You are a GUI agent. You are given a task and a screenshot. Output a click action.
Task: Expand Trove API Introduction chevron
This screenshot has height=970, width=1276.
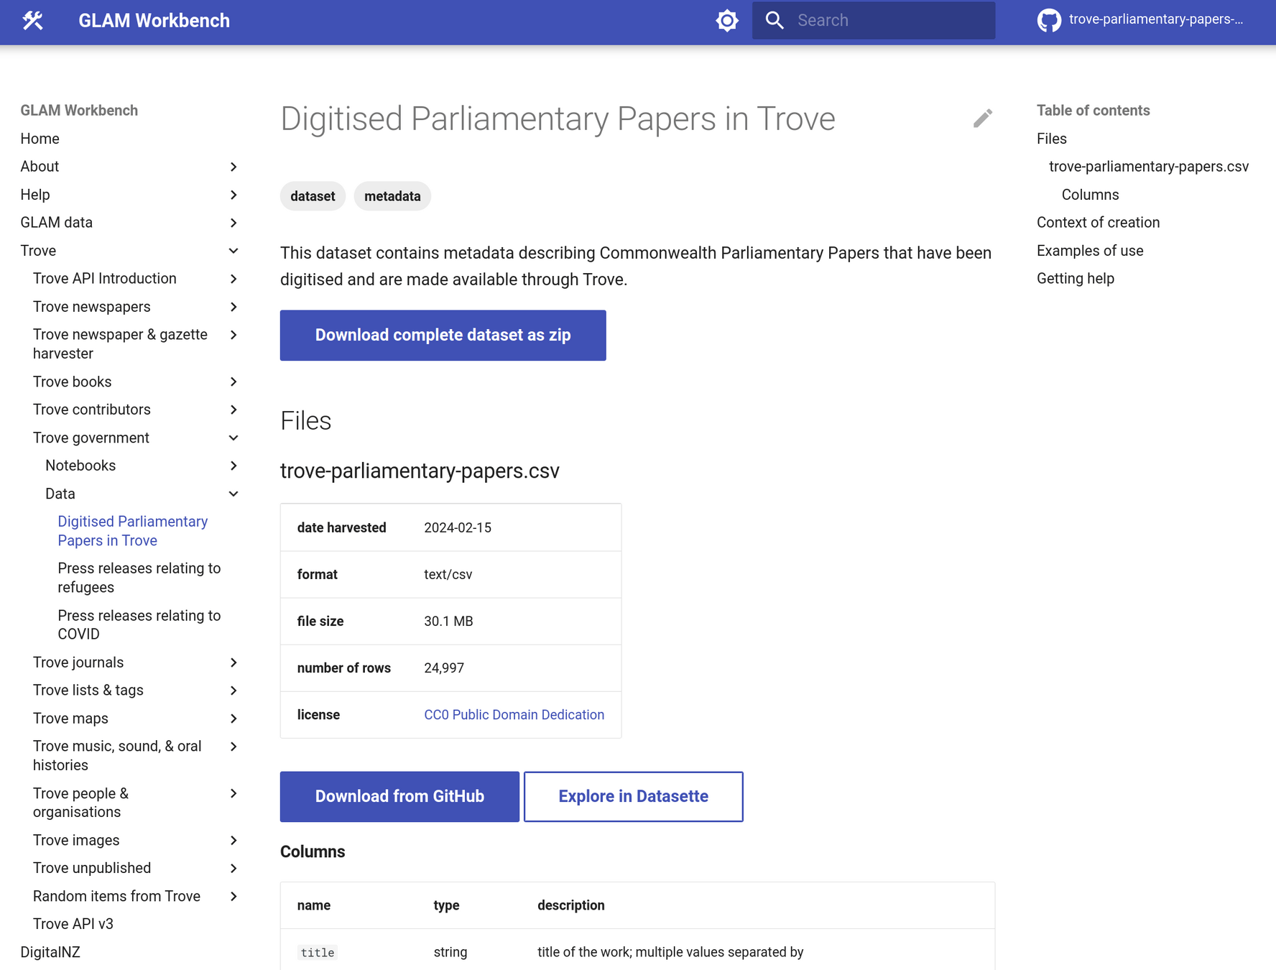(x=234, y=279)
